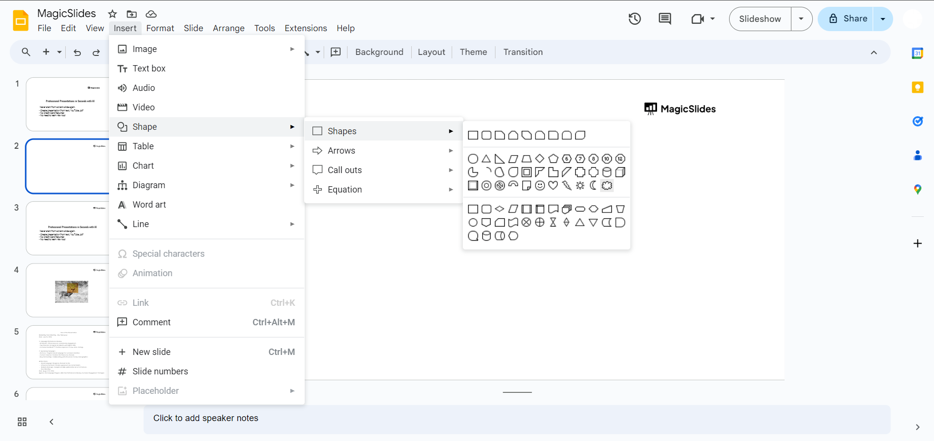The width and height of the screenshot is (934, 441).
Task: Select the hexagon shape labeled 6
Action: tap(567, 159)
